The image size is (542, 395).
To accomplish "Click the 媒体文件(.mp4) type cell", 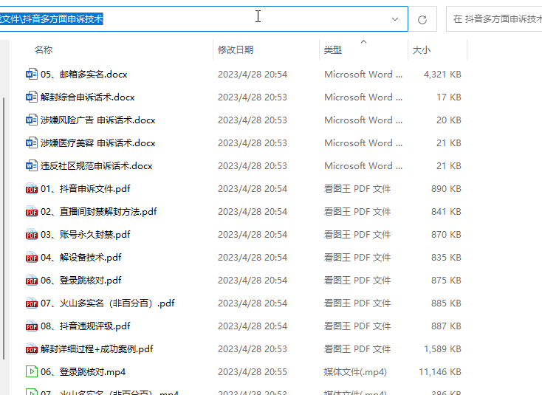I will pyautogui.click(x=355, y=372).
